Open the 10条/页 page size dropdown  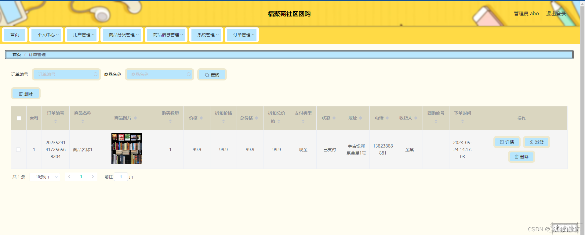(45, 177)
